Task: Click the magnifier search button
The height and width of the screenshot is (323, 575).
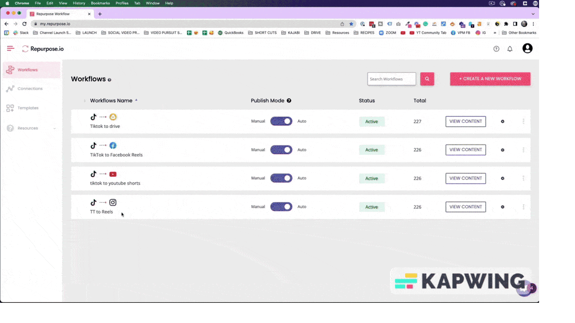Action: (x=427, y=79)
